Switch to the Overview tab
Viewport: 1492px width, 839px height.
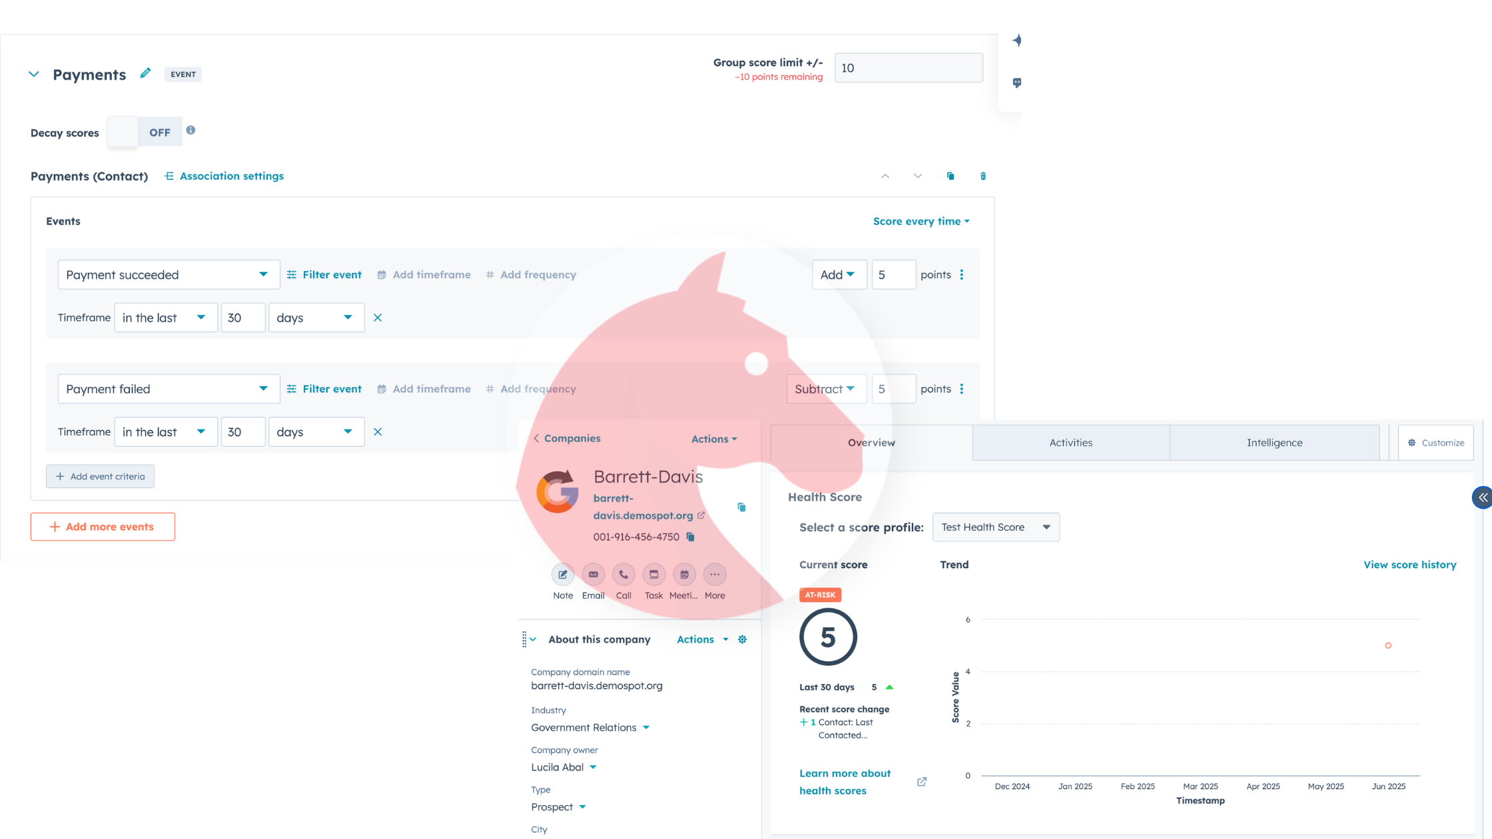pos(871,443)
